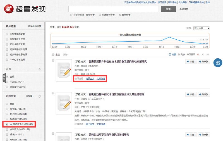Open 学习空间 in top navigation
Screen dimensions: 223x141
[162, 2]
